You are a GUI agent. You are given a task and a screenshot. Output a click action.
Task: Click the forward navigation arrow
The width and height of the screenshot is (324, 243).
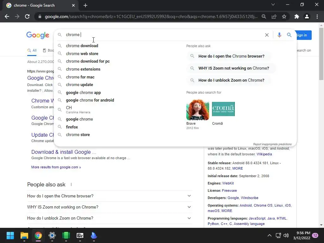[x=17, y=16]
